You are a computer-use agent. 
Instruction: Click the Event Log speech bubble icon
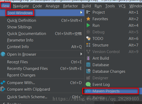coord(88,84)
